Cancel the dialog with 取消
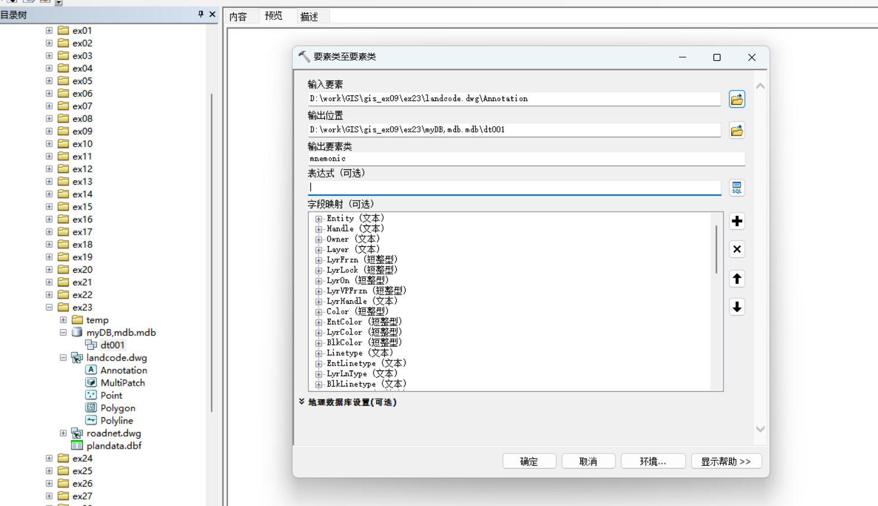 point(588,461)
